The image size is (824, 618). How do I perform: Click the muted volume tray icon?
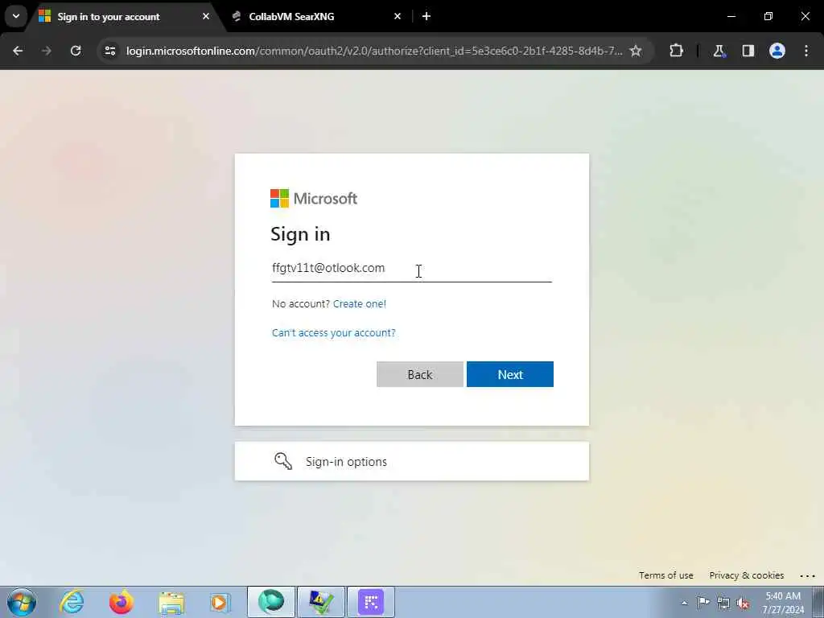[743, 603]
